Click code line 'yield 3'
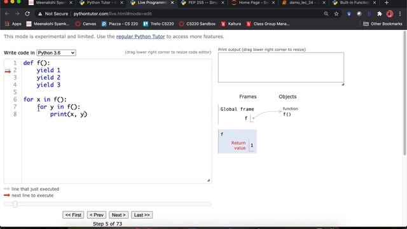This screenshot has height=229, width=407. tap(48, 85)
